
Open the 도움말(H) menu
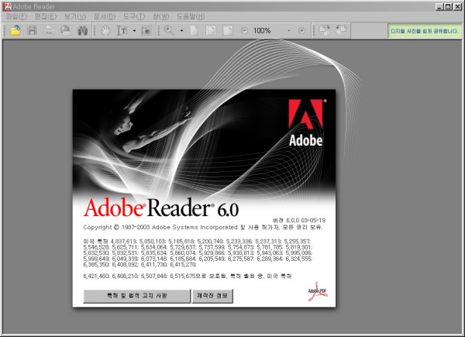coord(191,16)
